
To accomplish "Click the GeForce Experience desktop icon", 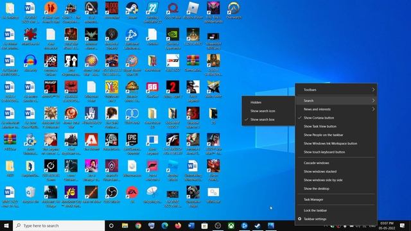I will pos(173,38).
